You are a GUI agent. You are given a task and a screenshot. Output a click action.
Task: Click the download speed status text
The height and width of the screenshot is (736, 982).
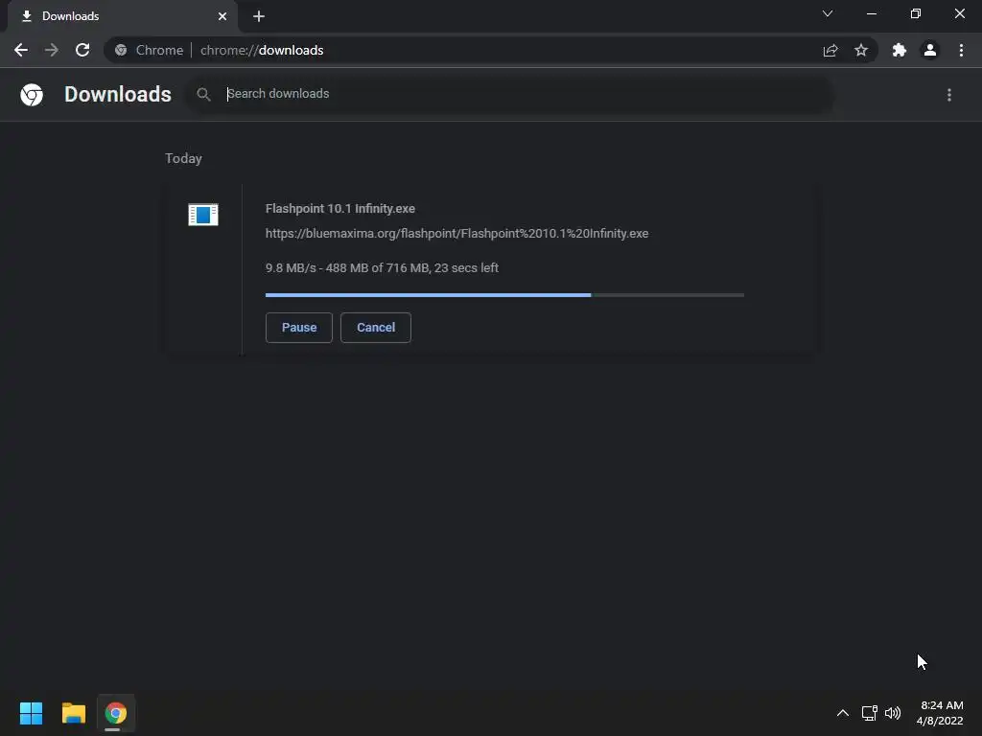pos(382,268)
